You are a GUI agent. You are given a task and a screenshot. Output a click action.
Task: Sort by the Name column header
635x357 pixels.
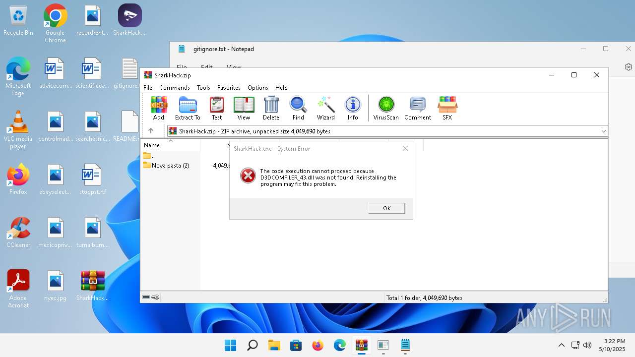pos(171,145)
